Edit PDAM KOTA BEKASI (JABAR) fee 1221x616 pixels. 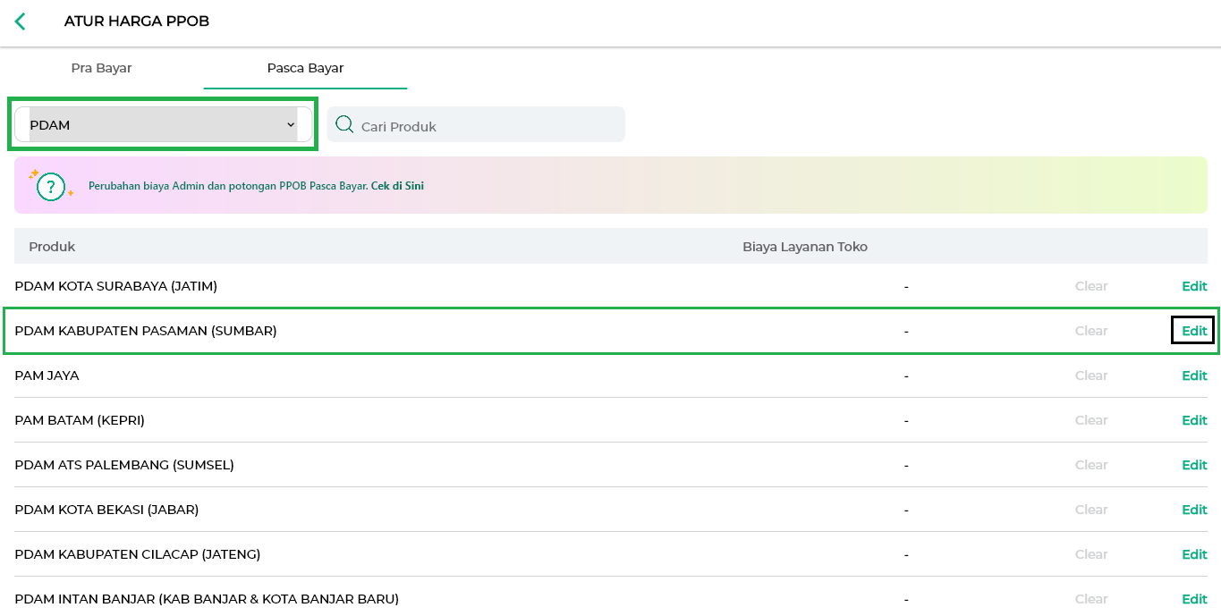coord(1194,510)
